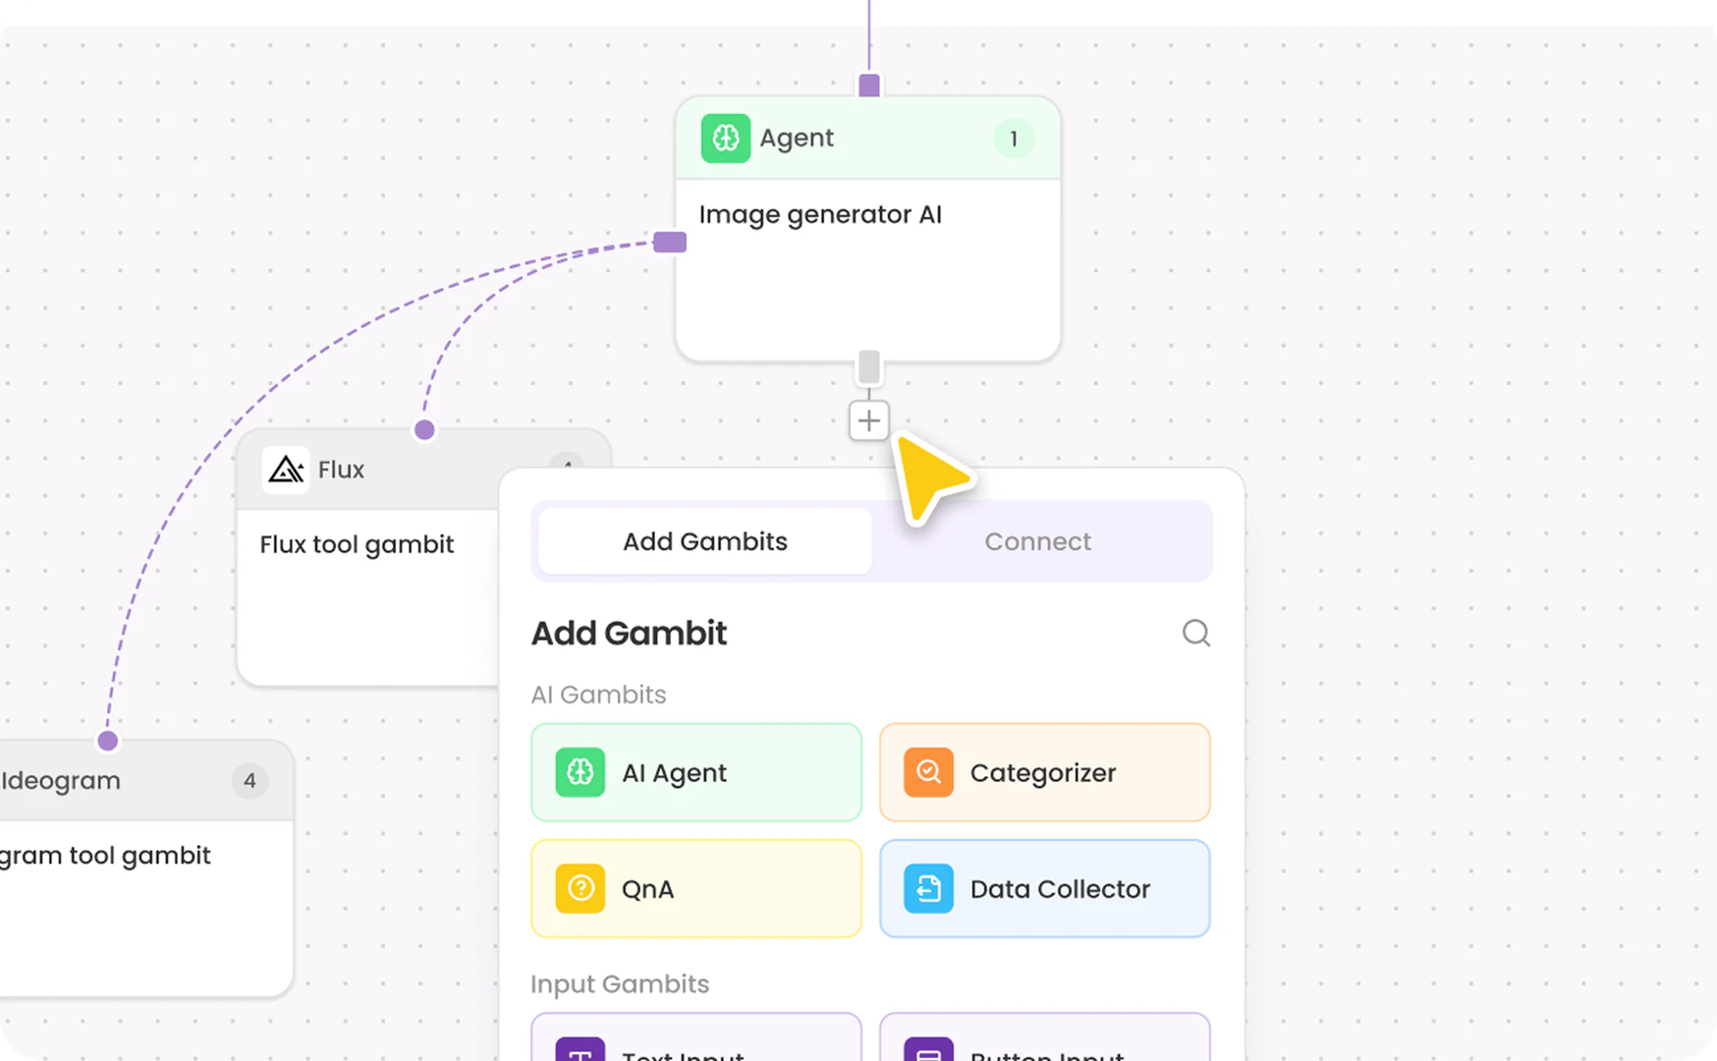
Task: Click the AI Agent brain icon
Action: click(580, 772)
